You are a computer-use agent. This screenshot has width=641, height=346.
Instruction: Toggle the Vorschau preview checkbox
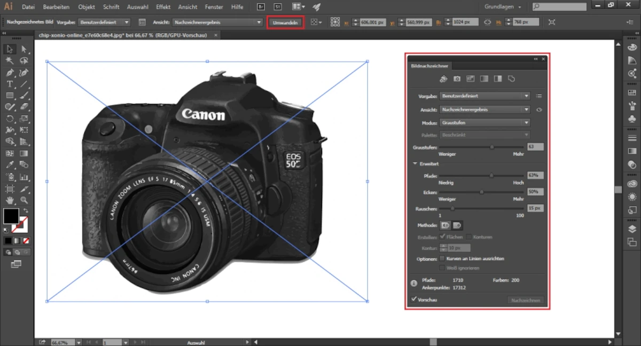(414, 300)
